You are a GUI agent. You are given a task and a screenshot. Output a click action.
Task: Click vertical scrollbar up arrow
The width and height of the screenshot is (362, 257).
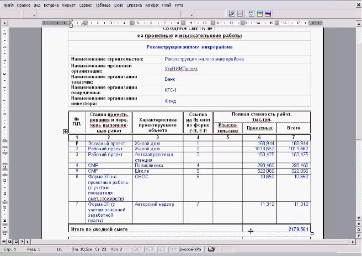click(x=359, y=24)
